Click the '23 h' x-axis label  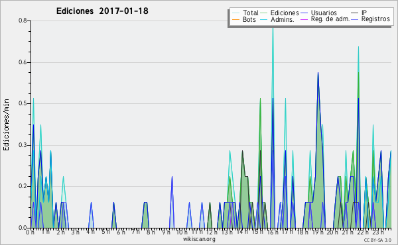click(x=378, y=232)
